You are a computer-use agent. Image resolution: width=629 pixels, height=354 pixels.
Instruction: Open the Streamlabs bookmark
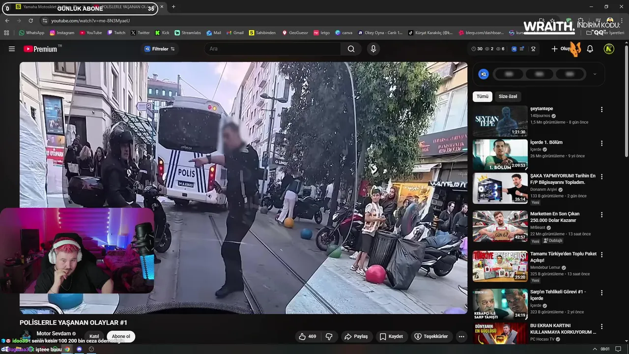click(188, 33)
